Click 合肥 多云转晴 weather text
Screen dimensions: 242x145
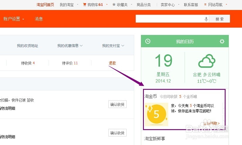207,75
